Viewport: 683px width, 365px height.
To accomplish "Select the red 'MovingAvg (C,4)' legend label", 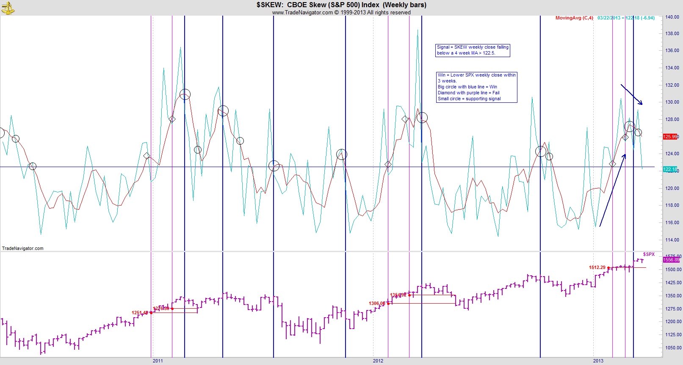I will point(574,18).
